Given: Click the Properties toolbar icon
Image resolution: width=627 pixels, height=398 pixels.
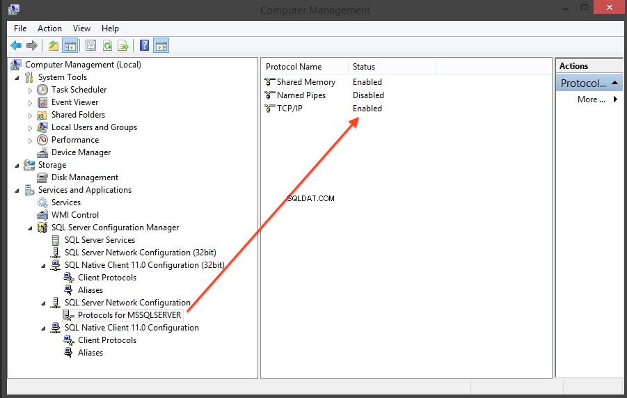Looking at the screenshot, I should (90, 46).
